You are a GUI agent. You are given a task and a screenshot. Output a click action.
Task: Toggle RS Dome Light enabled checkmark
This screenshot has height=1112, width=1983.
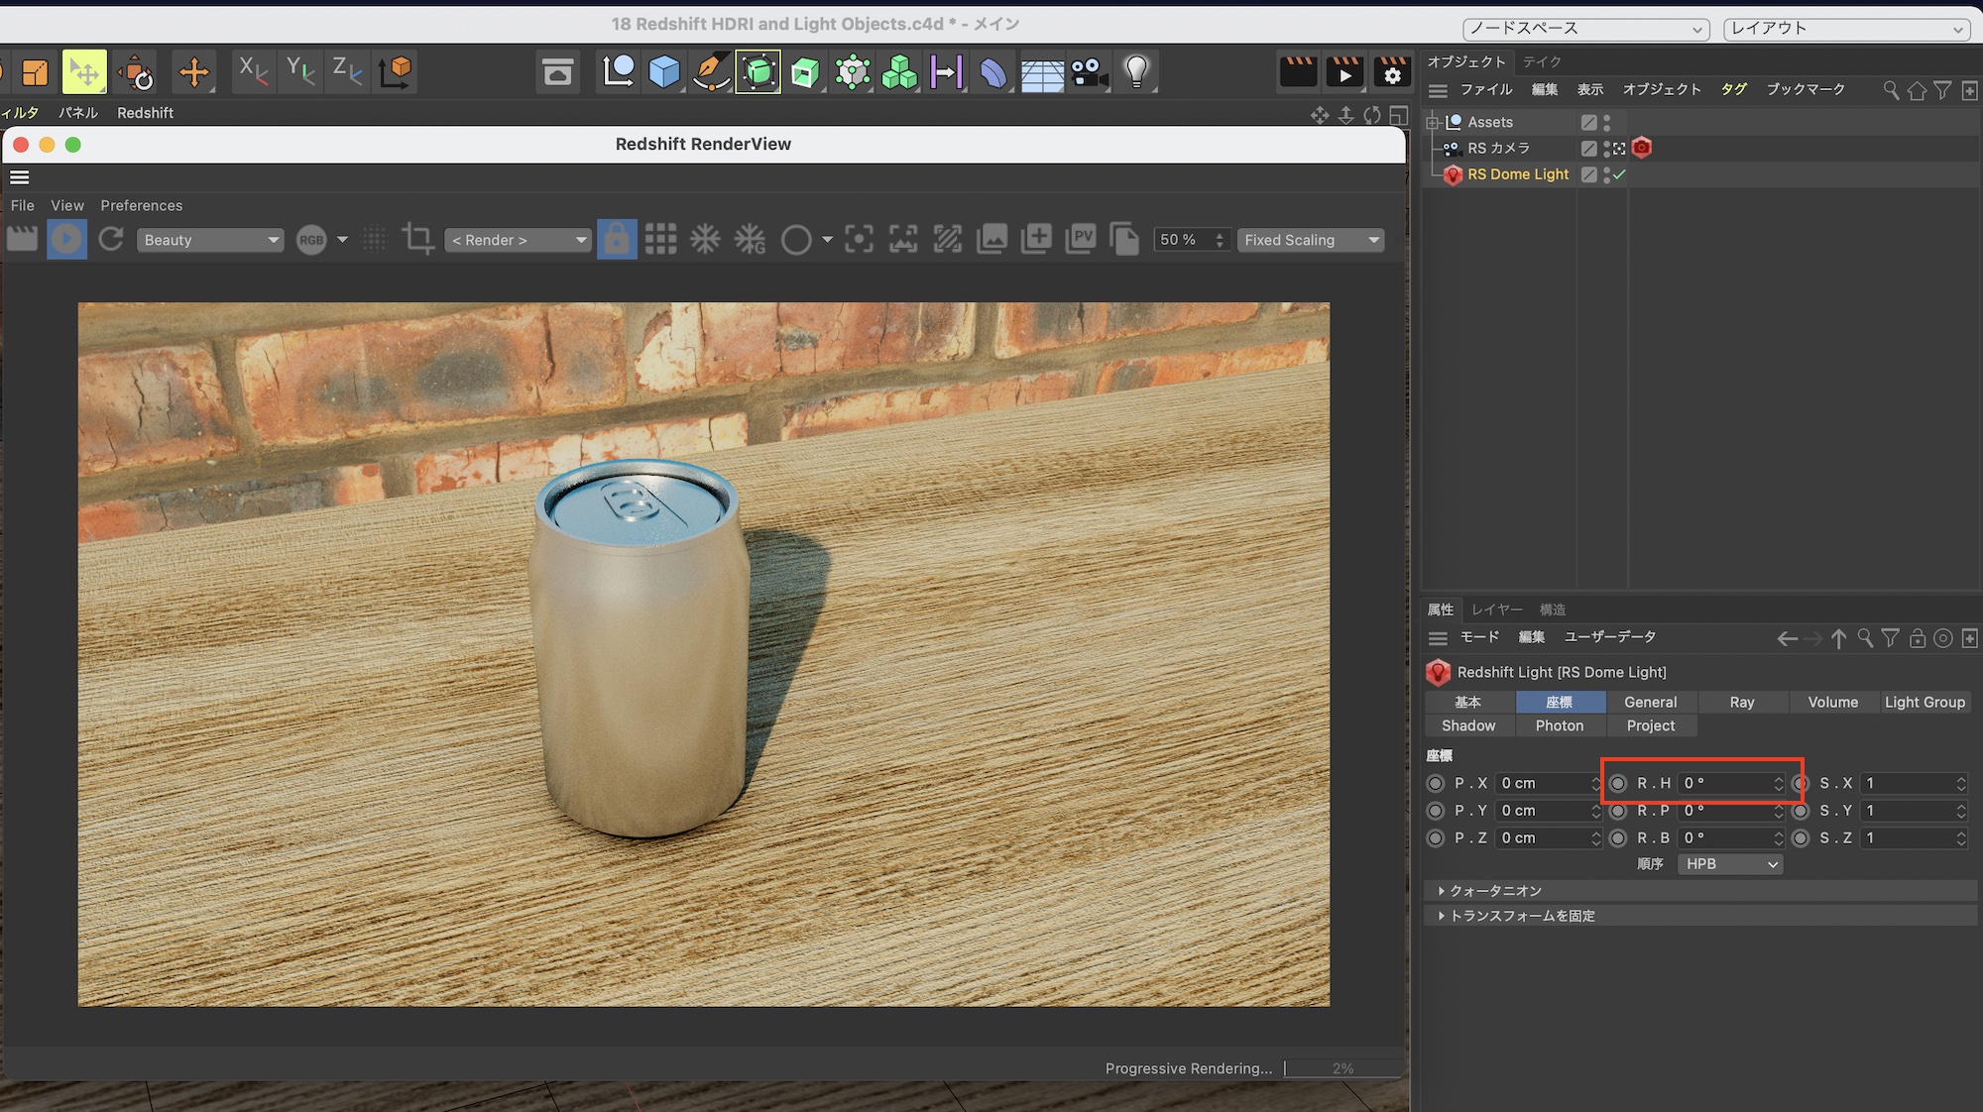(x=1619, y=174)
